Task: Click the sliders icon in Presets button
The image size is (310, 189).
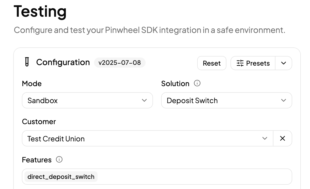Action: click(240, 63)
